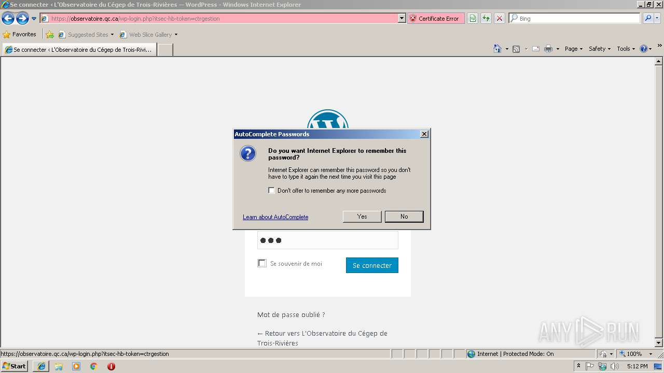Click the Stop loading icon

500,18
